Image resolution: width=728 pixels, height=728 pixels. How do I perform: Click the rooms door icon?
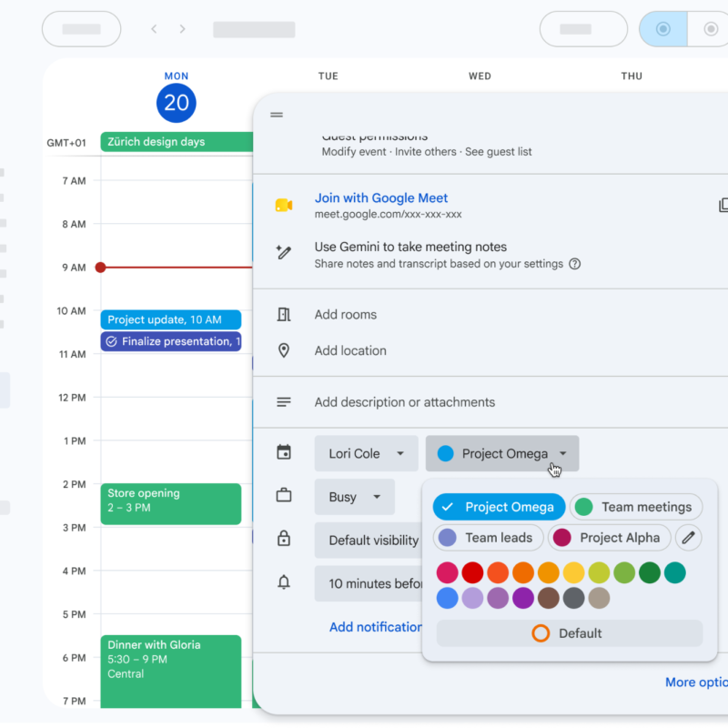[x=284, y=314]
